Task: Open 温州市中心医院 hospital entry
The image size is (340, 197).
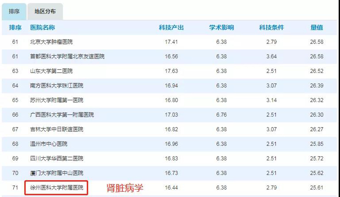Action: pyautogui.click(x=48, y=144)
